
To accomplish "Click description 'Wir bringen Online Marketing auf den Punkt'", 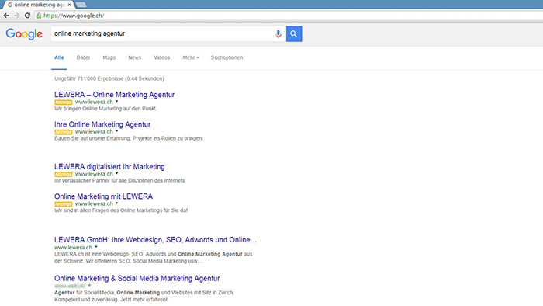I will click(x=105, y=109).
